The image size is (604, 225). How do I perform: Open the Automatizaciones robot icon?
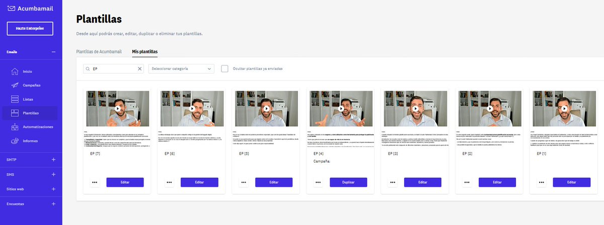click(x=15, y=127)
